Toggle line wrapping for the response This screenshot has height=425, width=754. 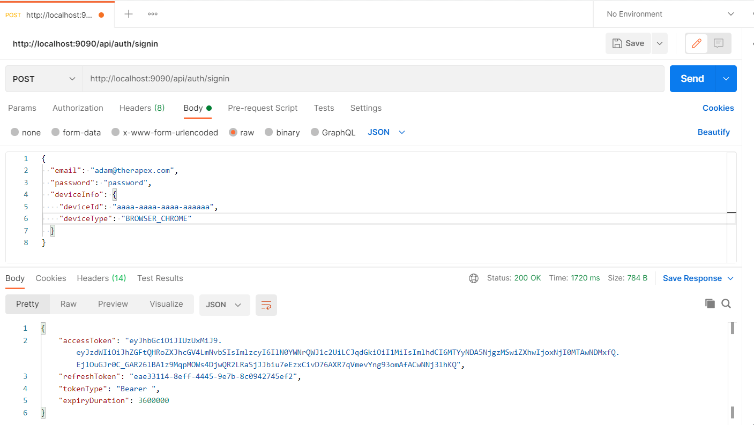[x=266, y=303]
